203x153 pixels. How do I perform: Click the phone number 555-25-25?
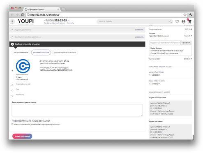(60, 21)
